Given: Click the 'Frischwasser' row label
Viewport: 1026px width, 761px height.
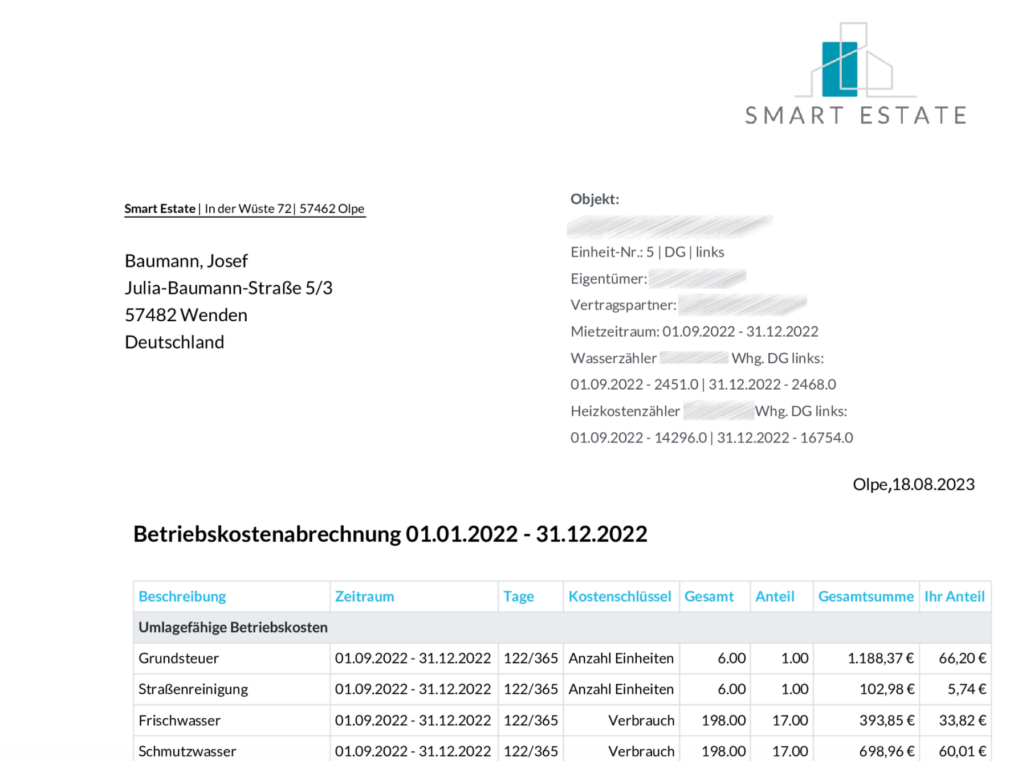Looking at the screenshot, I should pos(180,721).
